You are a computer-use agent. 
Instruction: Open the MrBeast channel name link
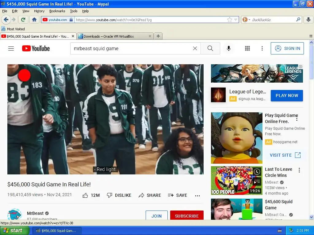(35, 213)
